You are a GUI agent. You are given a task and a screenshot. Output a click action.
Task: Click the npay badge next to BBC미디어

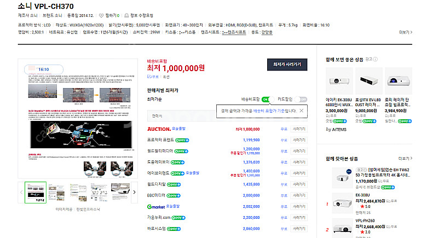click(174, 195)
